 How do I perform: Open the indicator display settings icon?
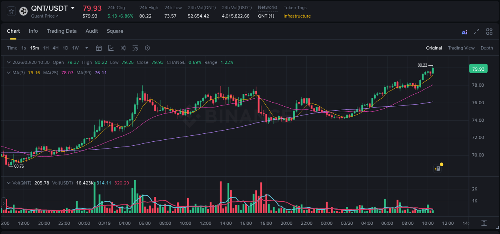pos(135,48)
